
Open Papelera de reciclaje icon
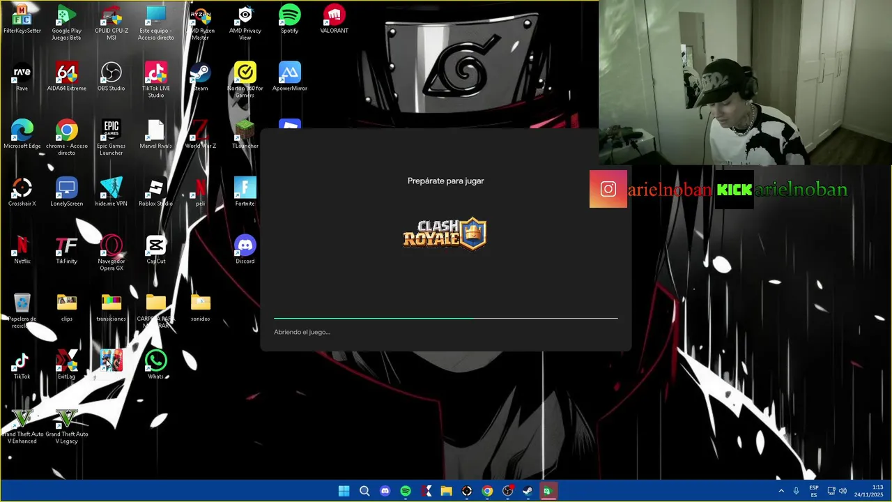pyautogui.click(x=22, y=311)
